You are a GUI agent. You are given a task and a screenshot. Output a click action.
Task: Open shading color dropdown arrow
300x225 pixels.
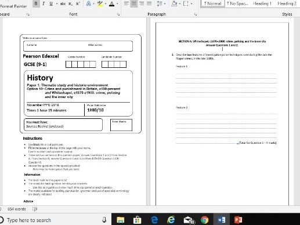tap(180, 3)
